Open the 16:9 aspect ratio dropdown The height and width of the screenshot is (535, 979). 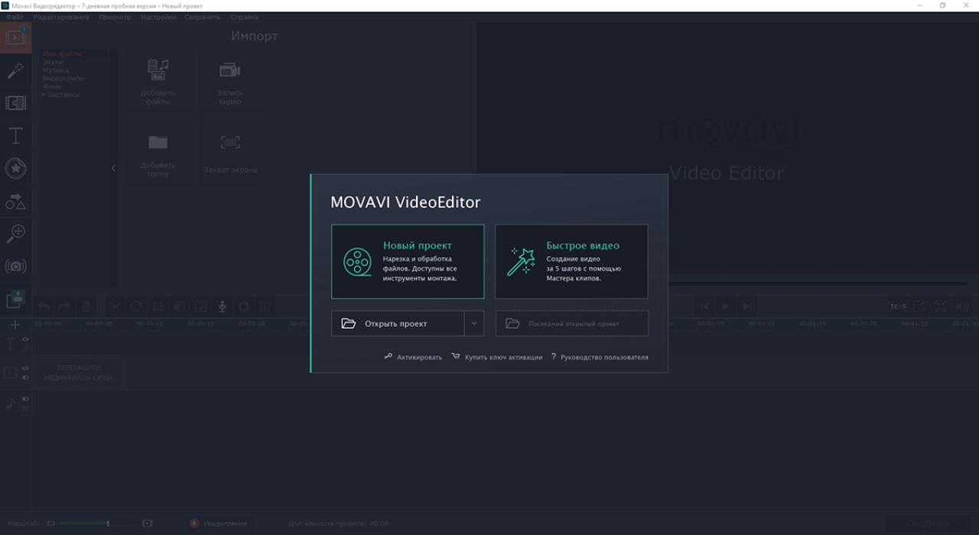tap(898, 306)
